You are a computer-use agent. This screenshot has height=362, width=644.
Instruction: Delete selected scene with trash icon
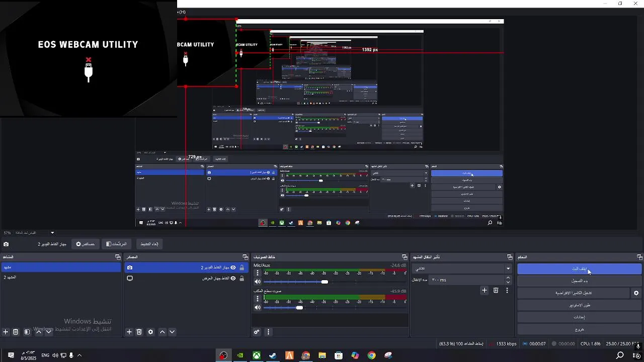[x=16, y=332]
